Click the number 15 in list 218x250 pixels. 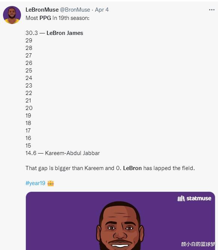coord(28,146)
